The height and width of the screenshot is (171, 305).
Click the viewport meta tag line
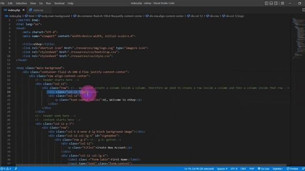coord(79,36)
